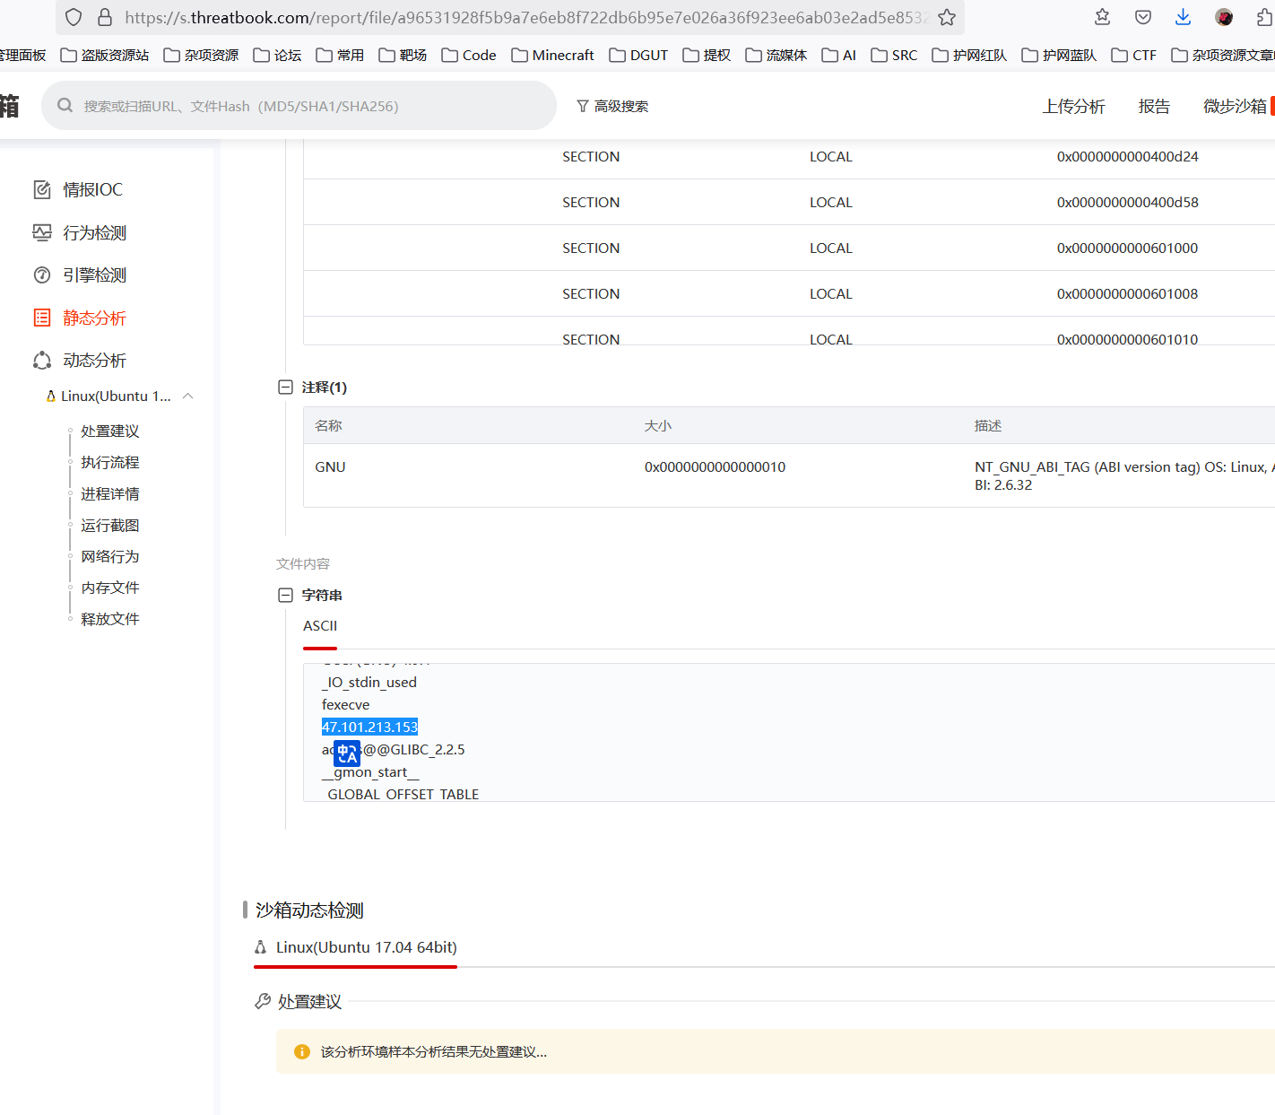
Task: Open 情报IOC in the sidebar
Action: point(92,190)
